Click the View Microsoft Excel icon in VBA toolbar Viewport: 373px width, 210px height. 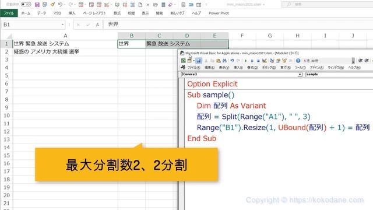click(184, 61)
